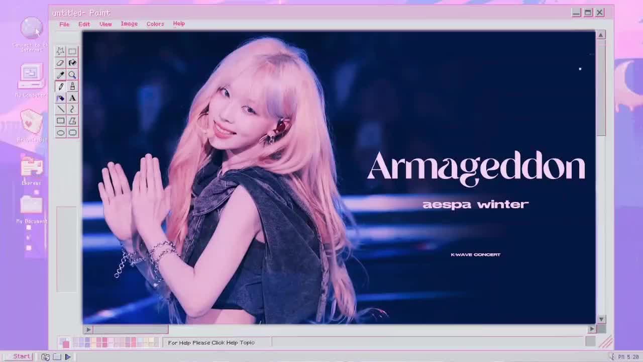
Task: Open the Recycle Bin desktop icon
Action: [31, 126]
